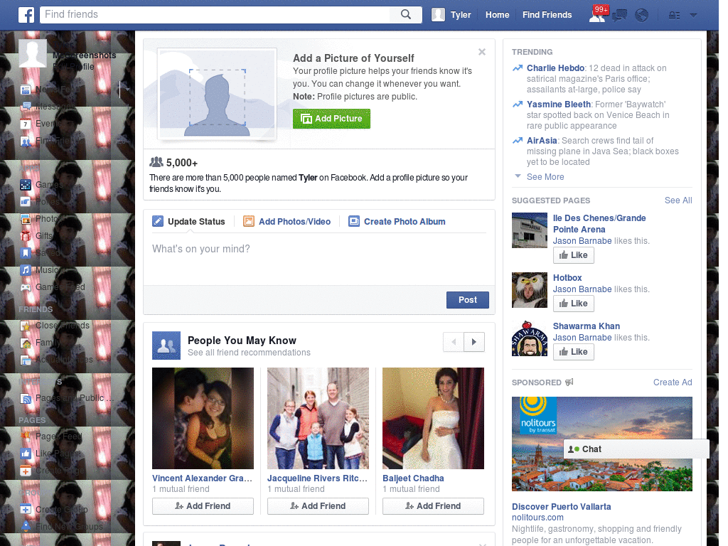Open AirAsia trending topic
This screenshot has height=546, width=728.
coord(542,141)
